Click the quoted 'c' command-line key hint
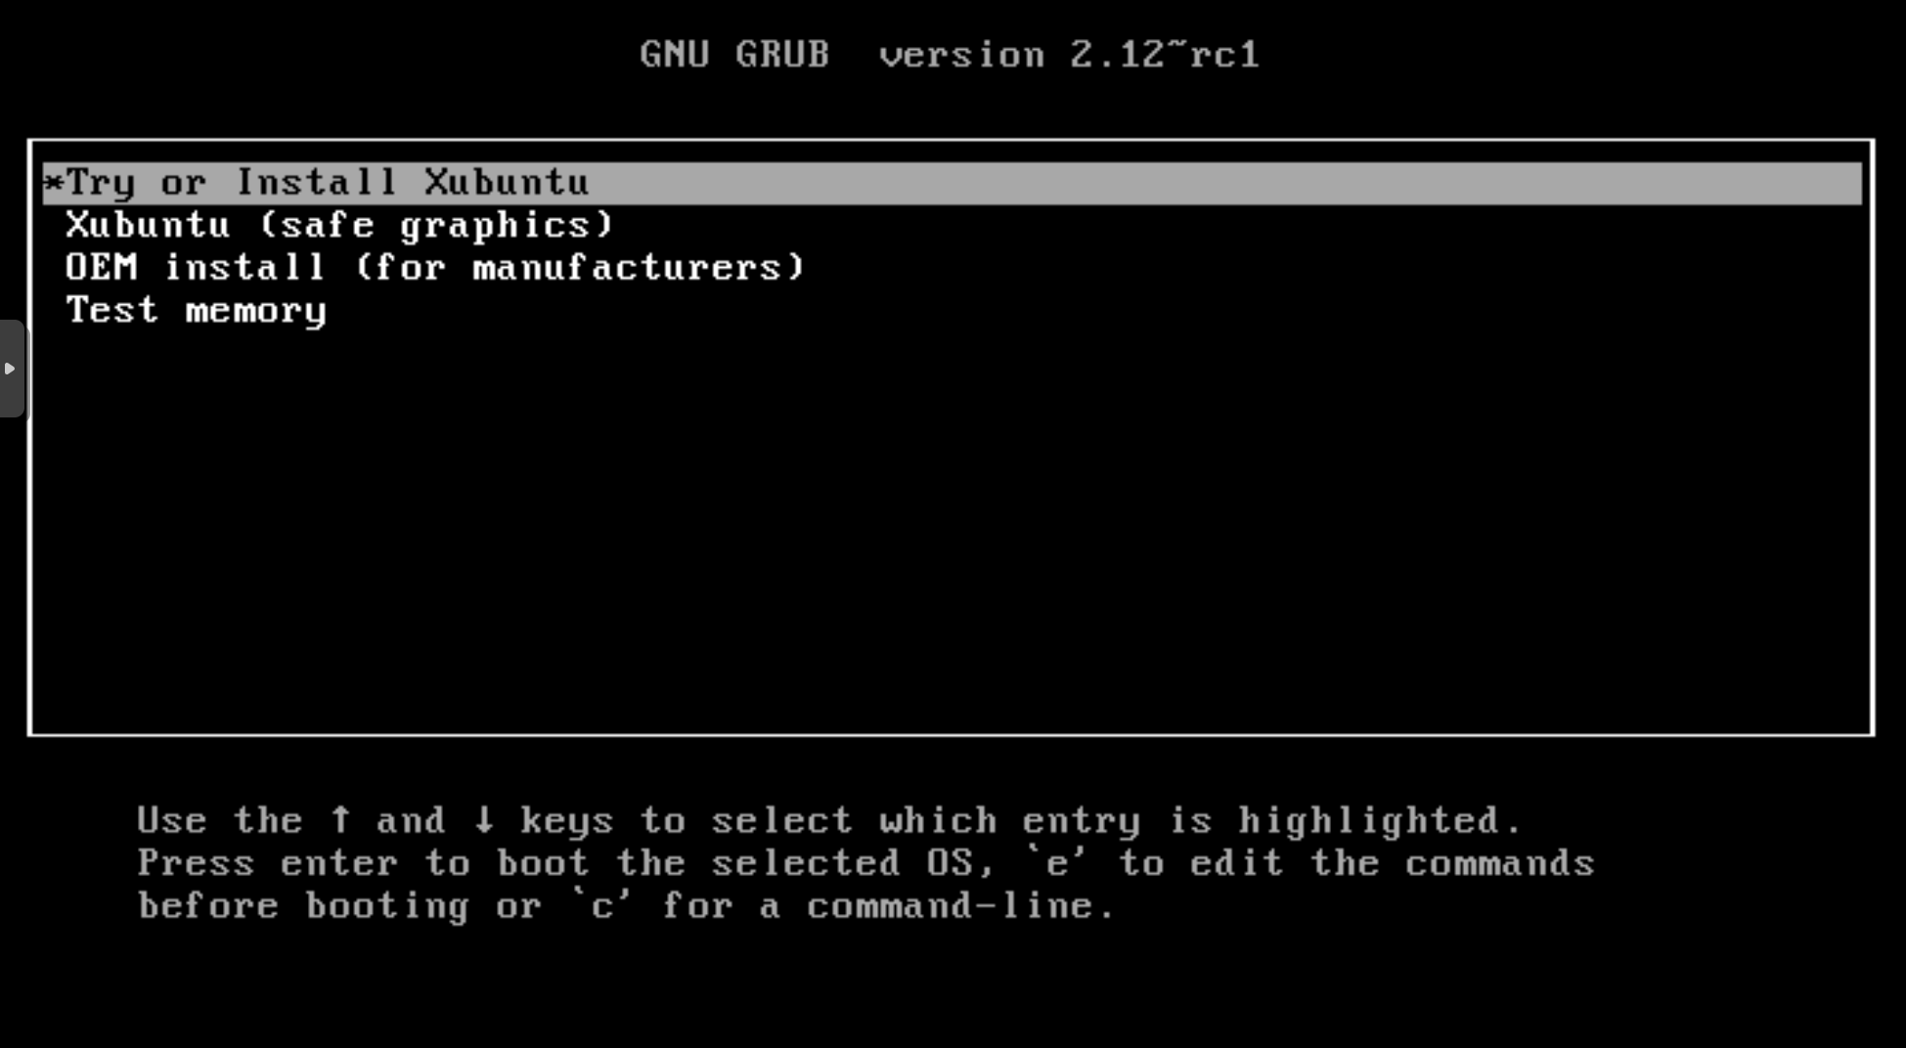This screenshot has height=1048, width=1906. [602, 905]
